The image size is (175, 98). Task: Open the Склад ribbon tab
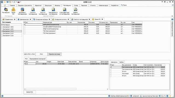tap(76, 5)
